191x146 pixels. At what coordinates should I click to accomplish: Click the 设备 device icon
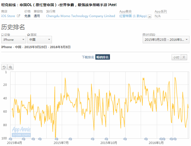2,35
